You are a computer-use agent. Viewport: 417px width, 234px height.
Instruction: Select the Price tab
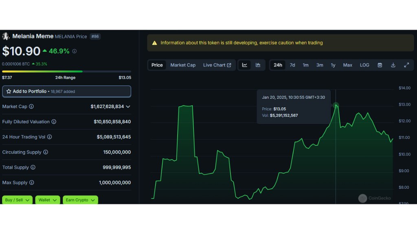tap(157, 65)
